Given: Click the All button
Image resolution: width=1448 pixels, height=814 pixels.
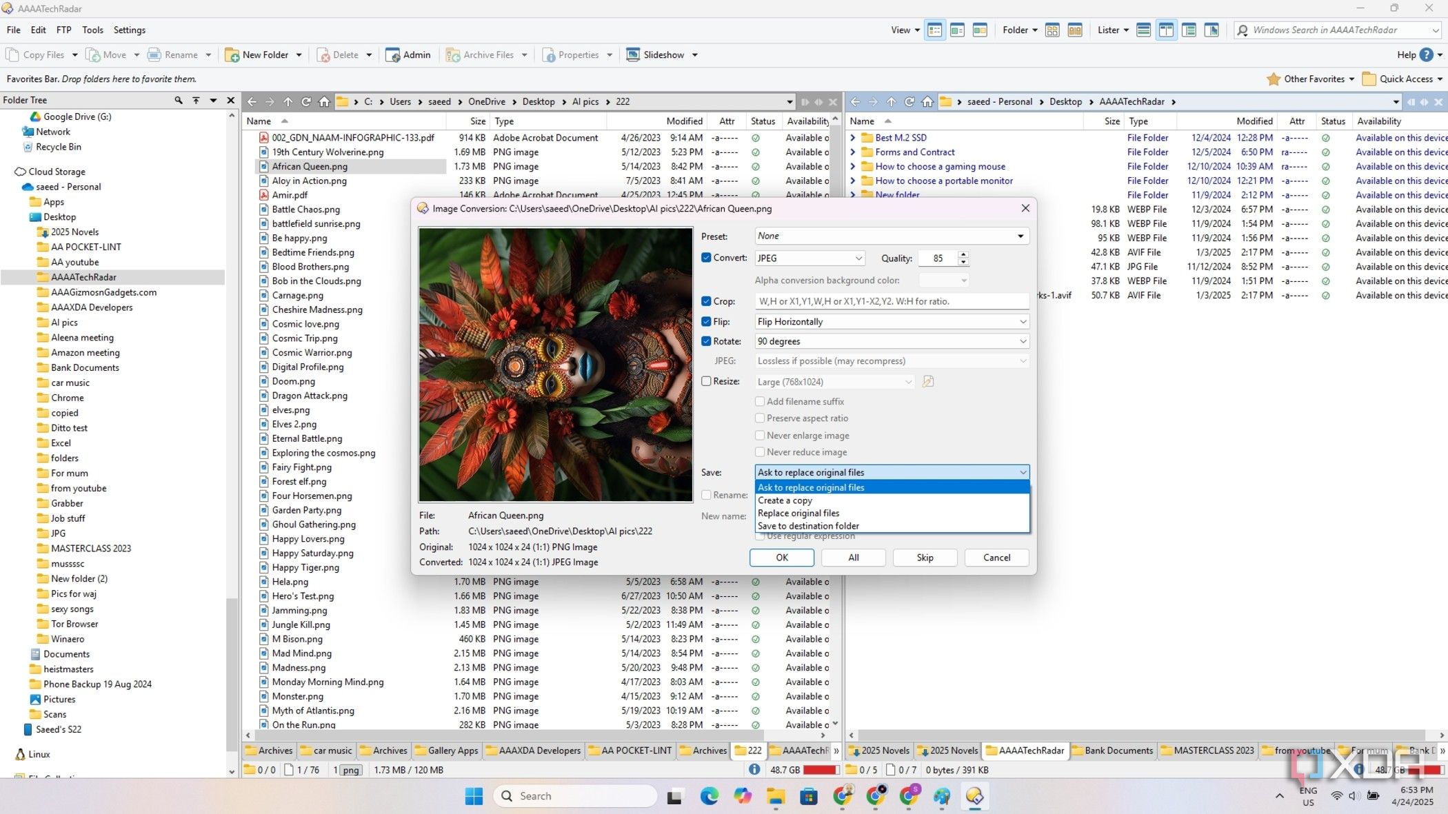Looking at the screenshot, I should pyautogui.click(x=854, y=557).
